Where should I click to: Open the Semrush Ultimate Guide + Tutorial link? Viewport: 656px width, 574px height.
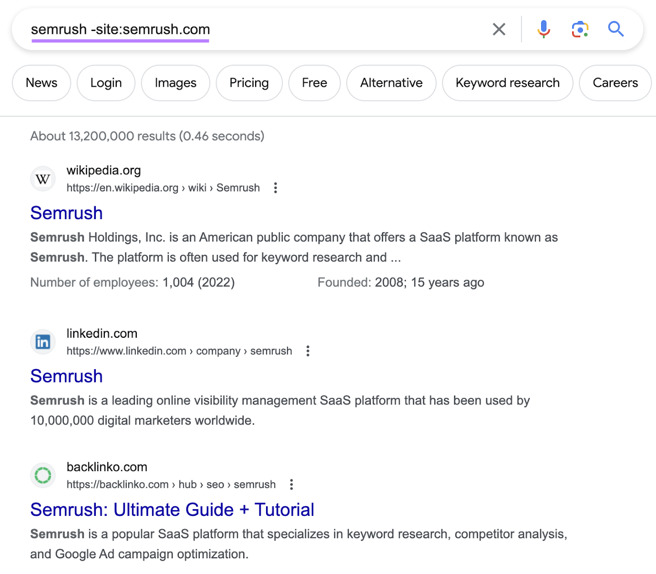point(172,509)
